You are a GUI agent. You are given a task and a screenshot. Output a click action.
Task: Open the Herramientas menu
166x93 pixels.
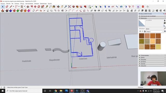click(x=29, y=4)
